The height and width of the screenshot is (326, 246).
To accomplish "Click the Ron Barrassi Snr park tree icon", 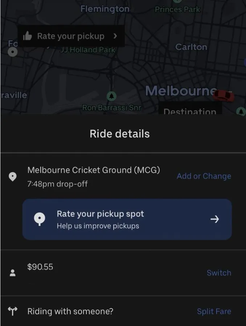I will click(112, 96).
